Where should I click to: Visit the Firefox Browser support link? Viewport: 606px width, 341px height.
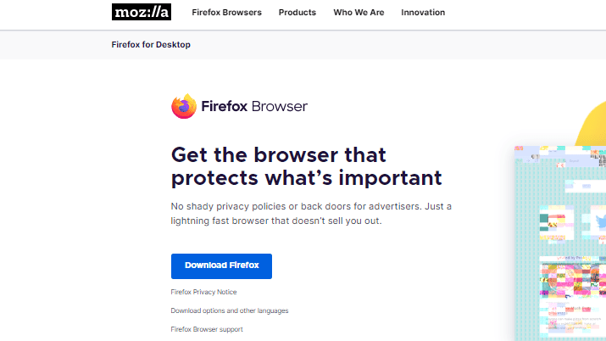point(207,329)
